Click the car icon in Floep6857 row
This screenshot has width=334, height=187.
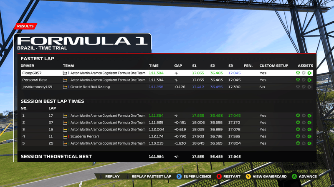(x=65, y=73)
